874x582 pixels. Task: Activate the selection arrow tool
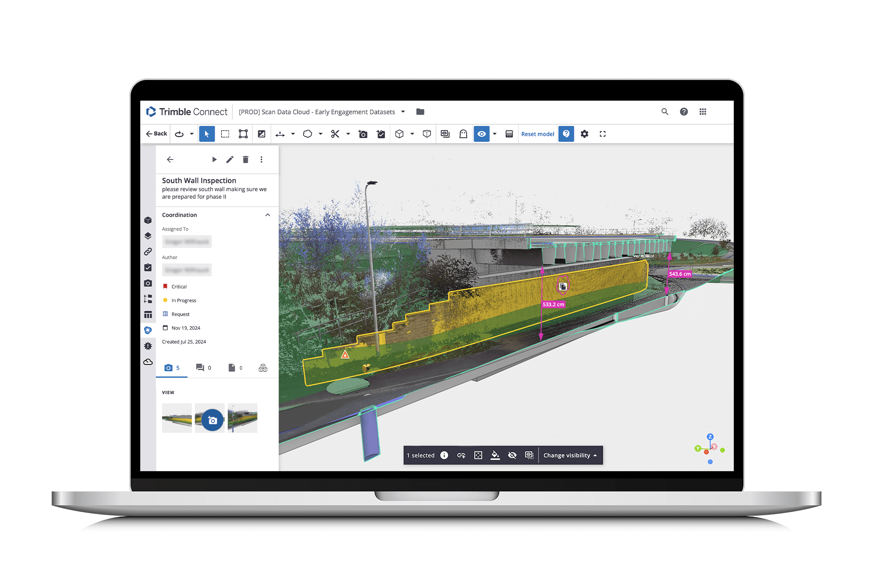(x=207, y=134)
